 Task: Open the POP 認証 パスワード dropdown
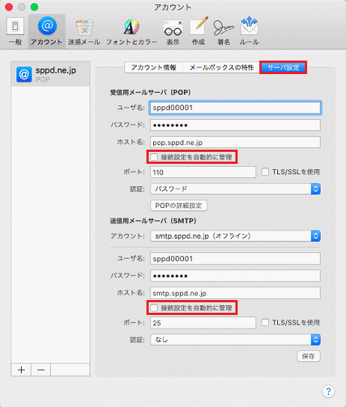click(x=235, y=189)
